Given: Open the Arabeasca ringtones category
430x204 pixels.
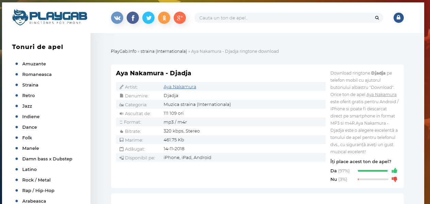Looking at the screenshot, I should click(x=34, y=201).
